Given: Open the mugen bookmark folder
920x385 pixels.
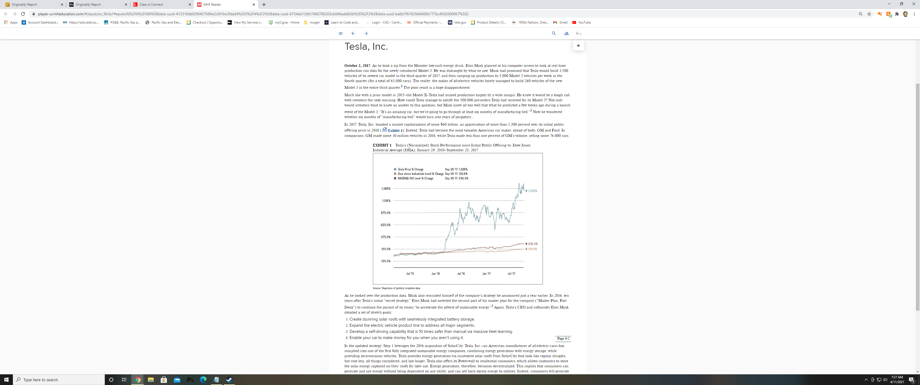Looking at the screenshot, I should [x=311, y=22].
